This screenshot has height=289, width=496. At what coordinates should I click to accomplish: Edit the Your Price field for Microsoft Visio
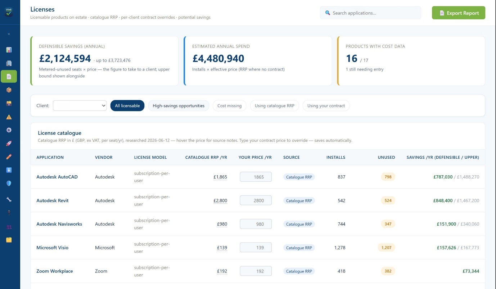256,248
